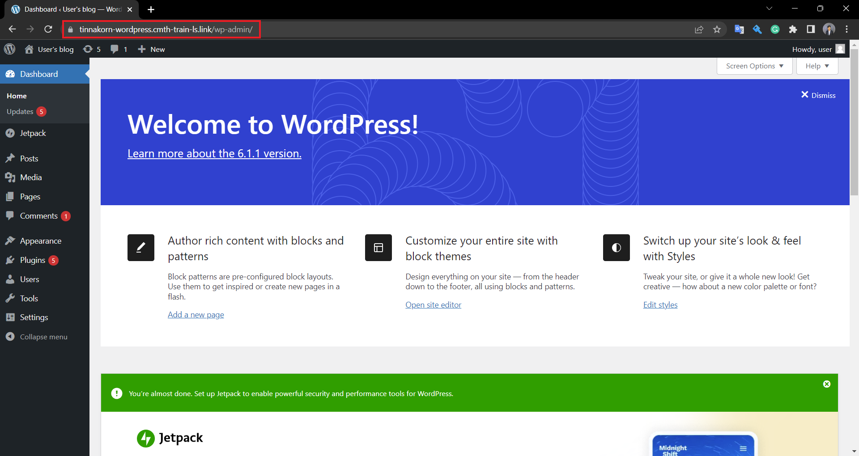
Task: Close the green Jetpack notice
Action: 827,384
